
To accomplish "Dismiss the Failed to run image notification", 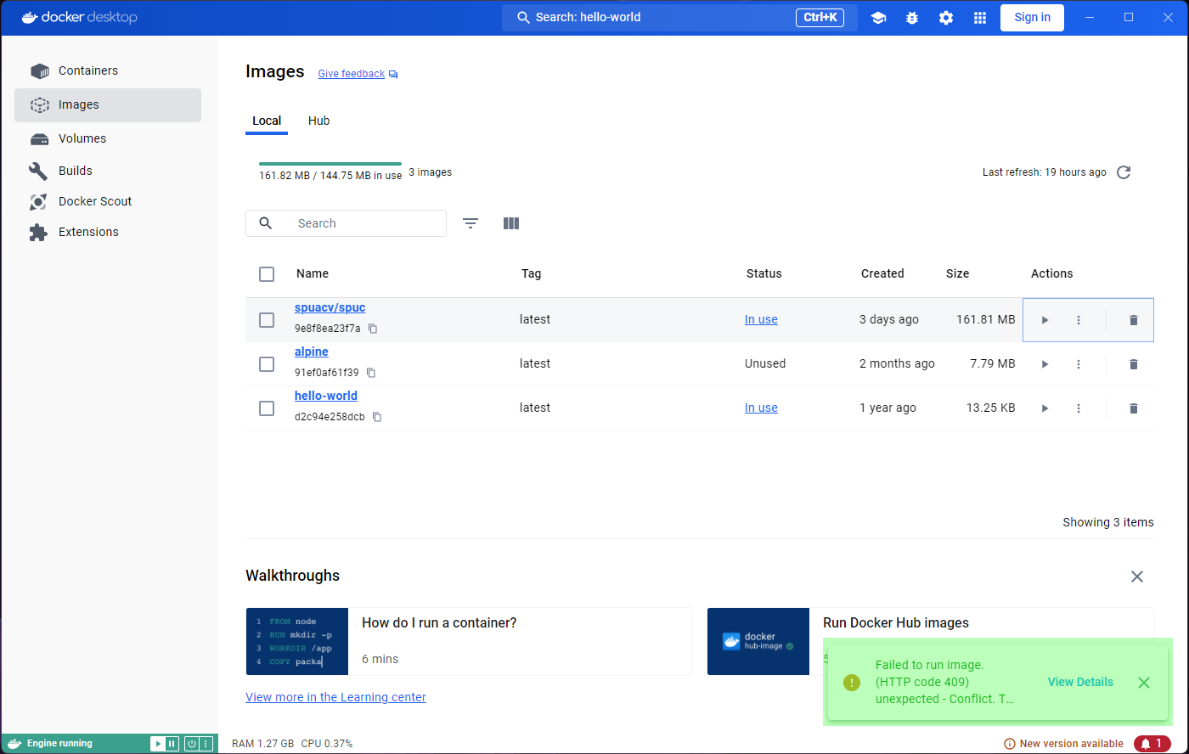I will (1144, 683).
